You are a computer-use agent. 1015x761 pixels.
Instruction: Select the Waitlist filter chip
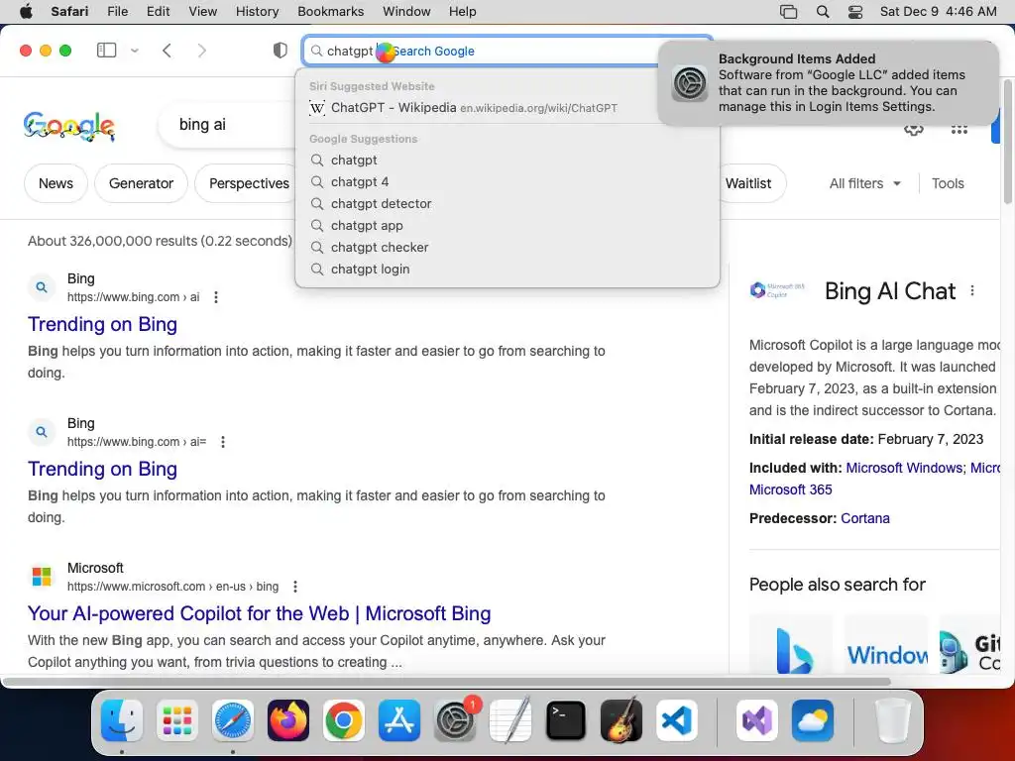click(751, 183)
